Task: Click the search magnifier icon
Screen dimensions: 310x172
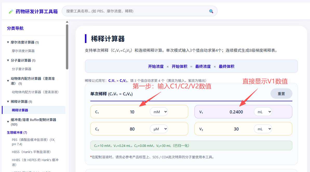Action: (x=211, y=11)
